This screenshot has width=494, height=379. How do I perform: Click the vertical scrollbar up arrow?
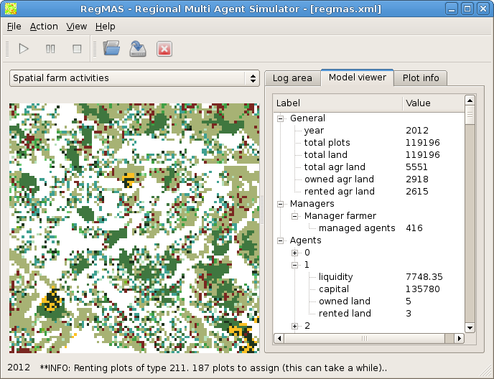tap(470, 100)
